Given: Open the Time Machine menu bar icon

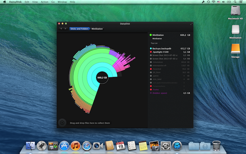Looking at the screenshot, I should tap(208, 2).
